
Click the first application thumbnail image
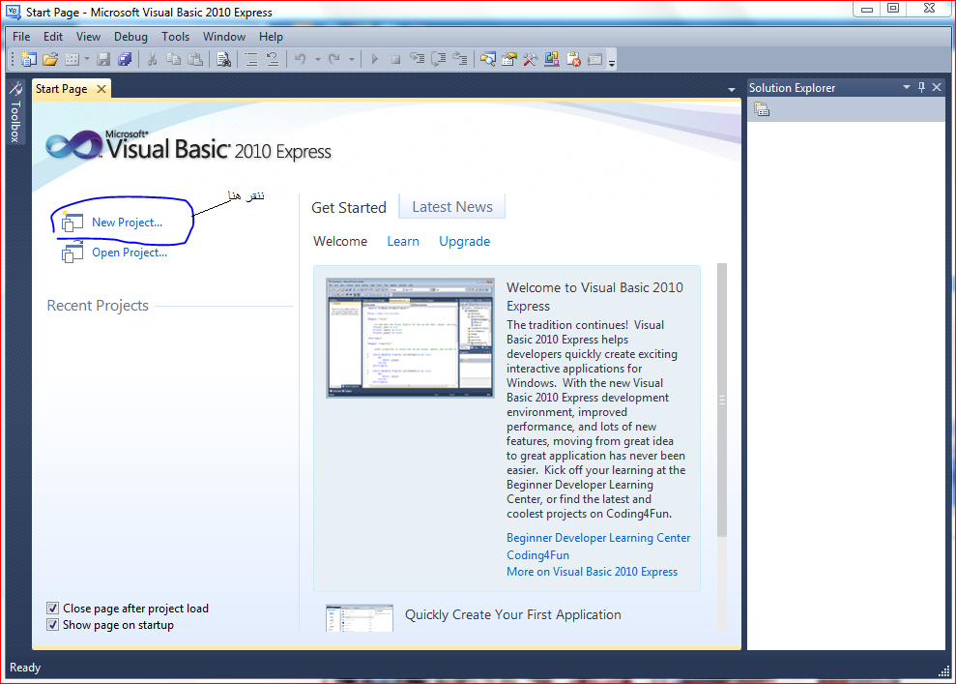tap(360, 618)
